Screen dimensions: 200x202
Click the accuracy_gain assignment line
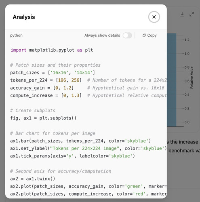click(x=87, y=88)
